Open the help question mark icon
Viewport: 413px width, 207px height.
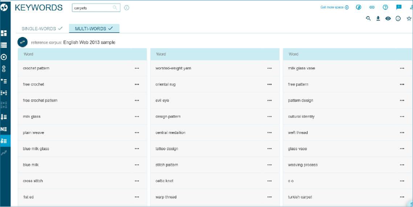pos(385,7)
